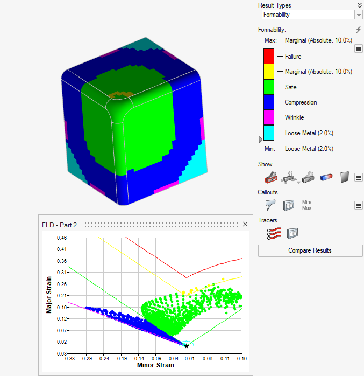Click the black star origin marker in FLD
364x376 pixels.
tap(187, 346)
